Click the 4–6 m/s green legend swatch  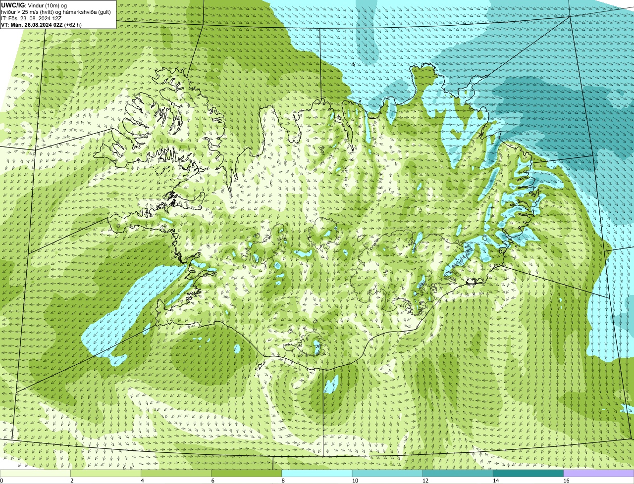176,474
